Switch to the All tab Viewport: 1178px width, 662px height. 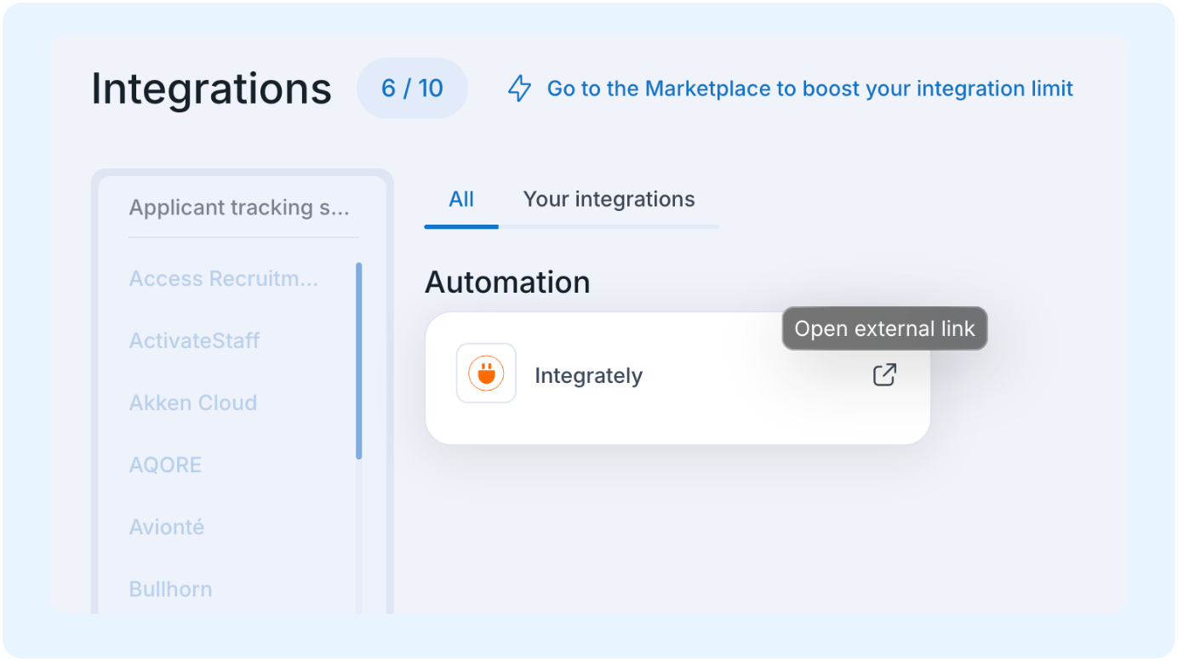click(x=461, y=199)
